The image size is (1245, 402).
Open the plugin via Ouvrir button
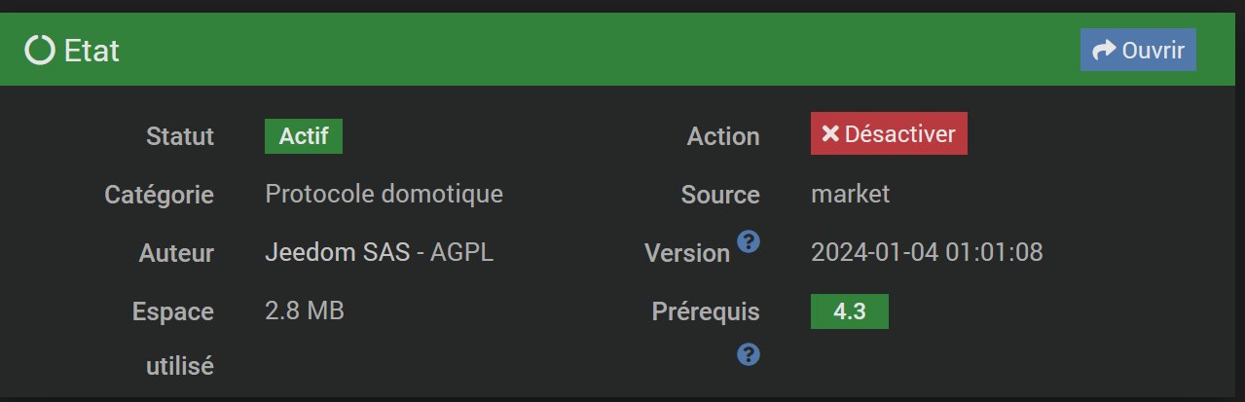pyautogui.click(x=1138, y=51)
